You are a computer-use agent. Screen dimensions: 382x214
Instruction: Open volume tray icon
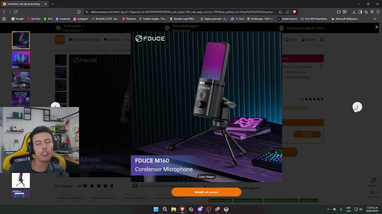[x=361, y=209]
